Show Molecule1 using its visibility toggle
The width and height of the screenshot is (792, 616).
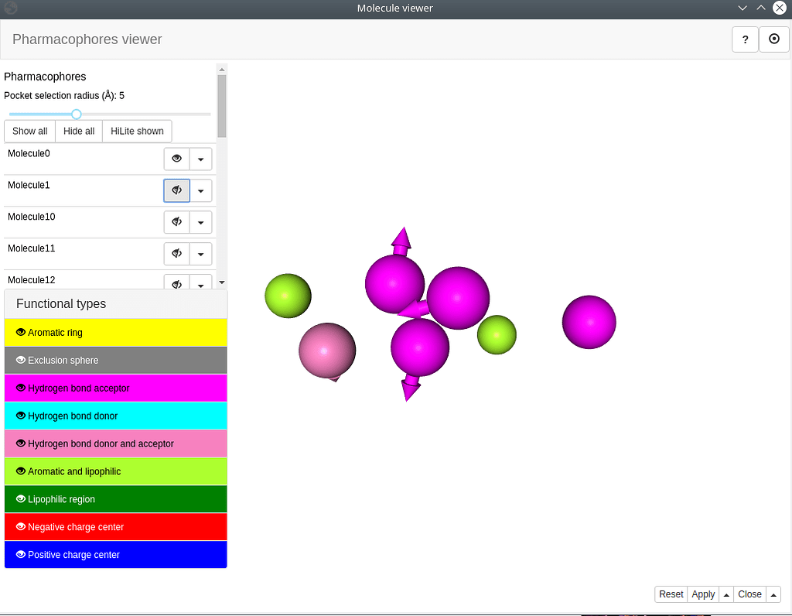point(176,190)
